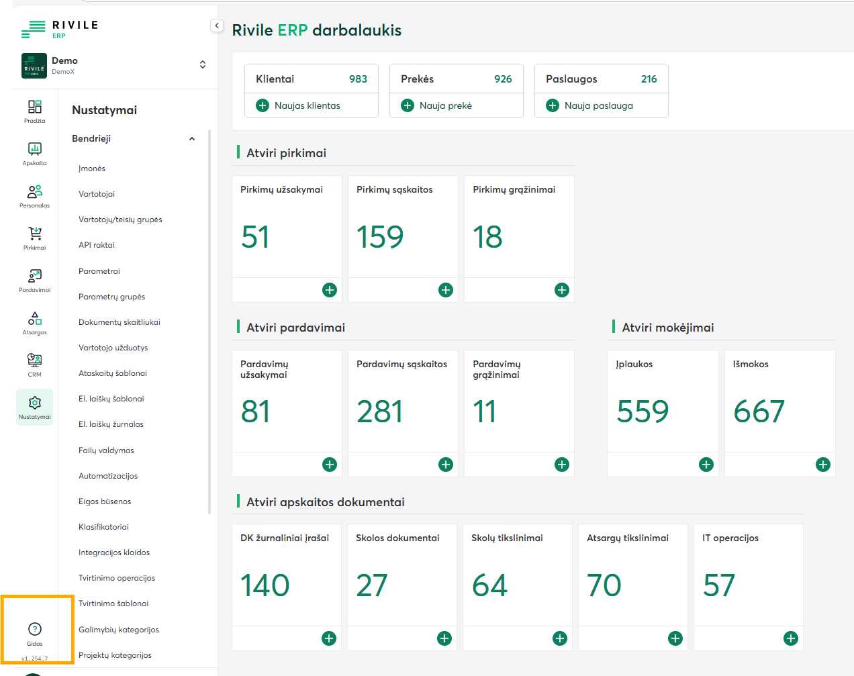Viewport: 854px width, 676px height.
Task: Open the Demo company switcher dropdown
Action: (x=203, y=64)
